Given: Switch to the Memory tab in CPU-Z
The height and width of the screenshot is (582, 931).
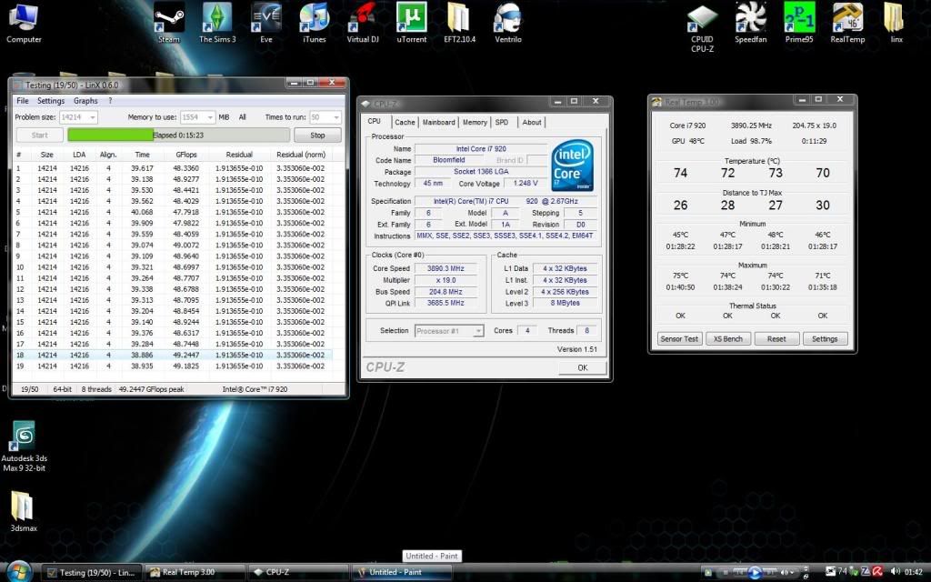Looking at the screenshot, I should (x=474, y=122).
